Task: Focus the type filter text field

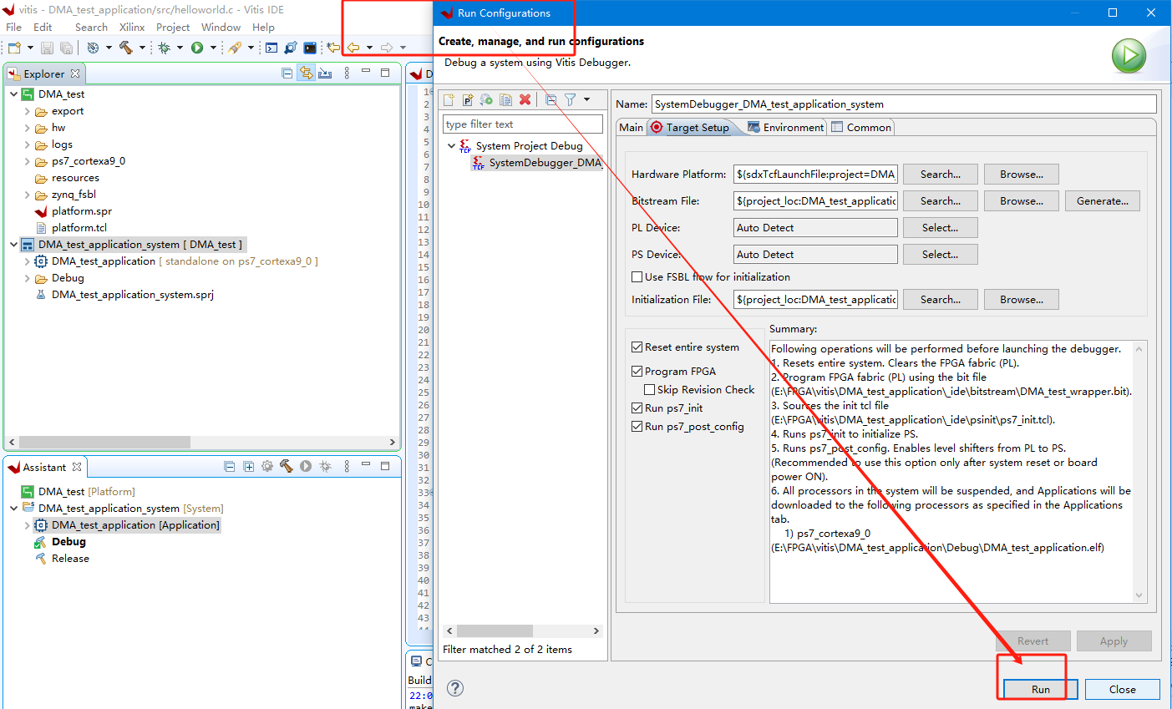Action: [x=522, y=124]
